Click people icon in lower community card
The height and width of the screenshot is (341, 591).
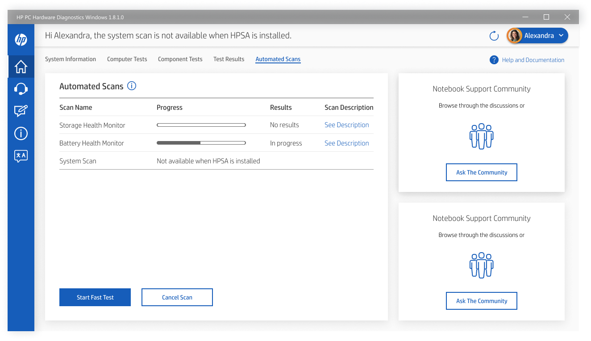coord(482,265)
